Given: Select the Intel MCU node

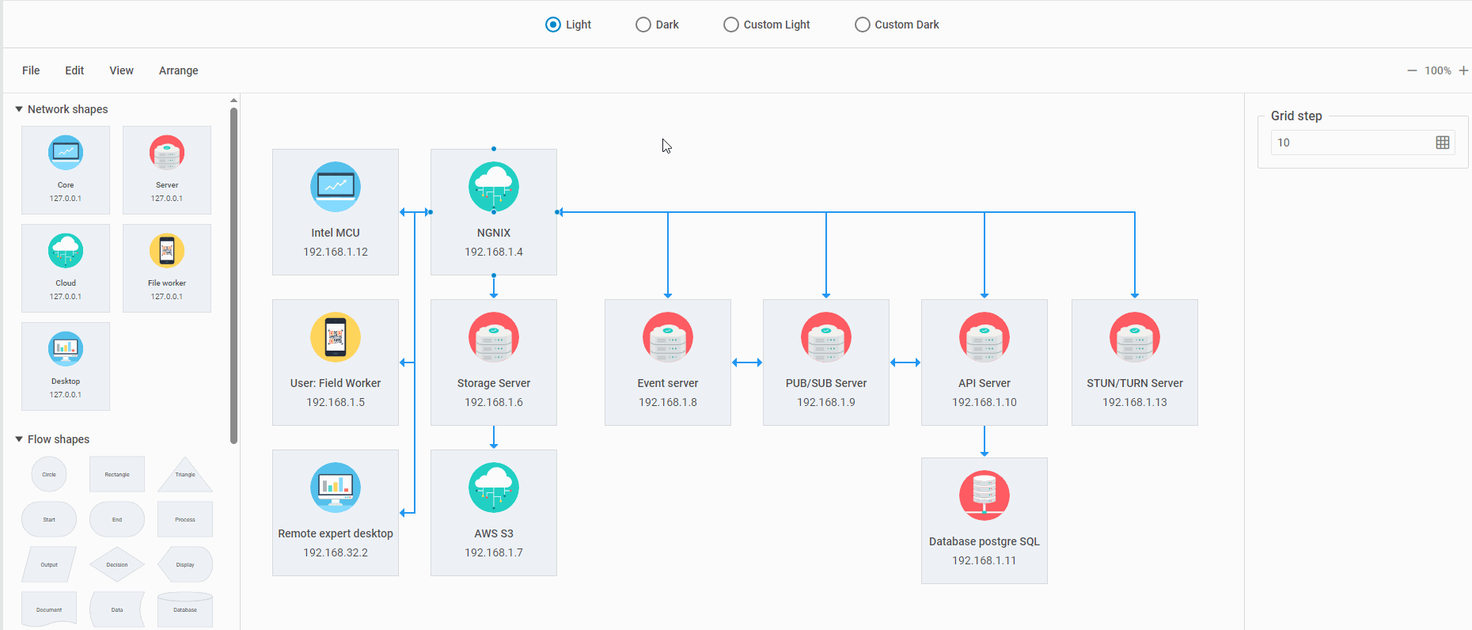Looking at the screenshot, I should (336, 212).
